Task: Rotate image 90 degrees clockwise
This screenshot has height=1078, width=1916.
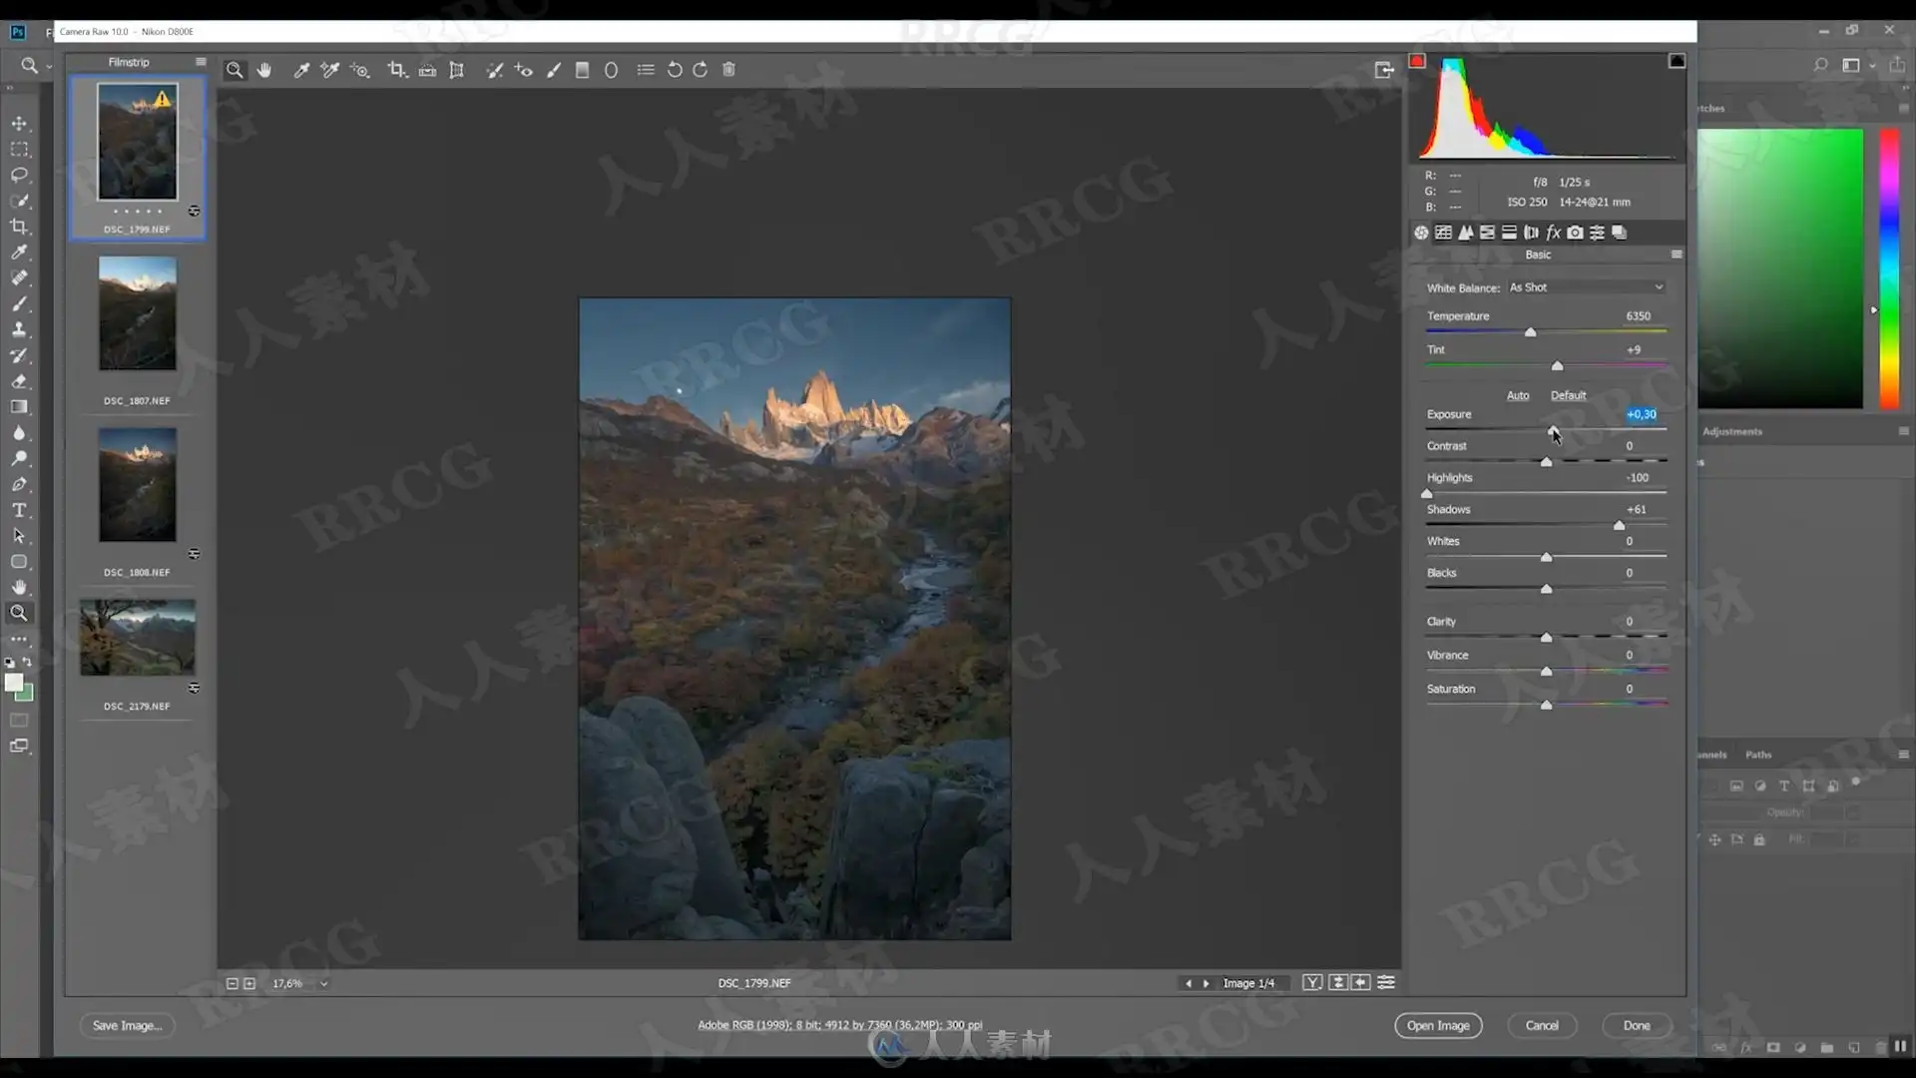Action: pos(701,70)
